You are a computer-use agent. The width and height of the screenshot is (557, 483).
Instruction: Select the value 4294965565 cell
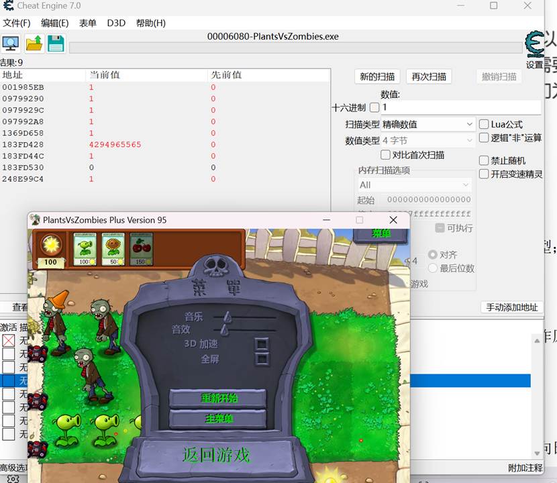point(115,144)
